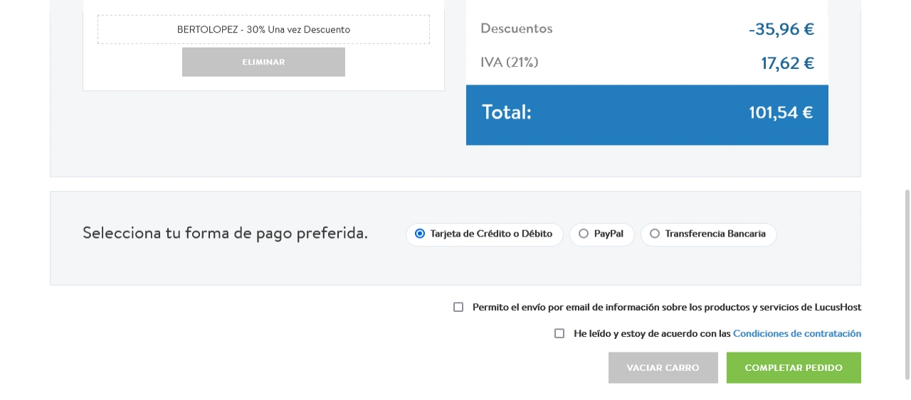Viewport: 911px width, 400px height.
Task: Click the IVA (21%) value 17,62 €
Action: click(787, 63)
